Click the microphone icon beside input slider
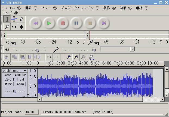This screenshot has height=117, width=169. (56, 50)
